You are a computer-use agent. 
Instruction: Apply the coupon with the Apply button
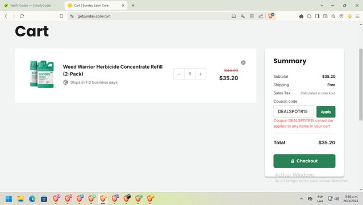click(326, 112)
